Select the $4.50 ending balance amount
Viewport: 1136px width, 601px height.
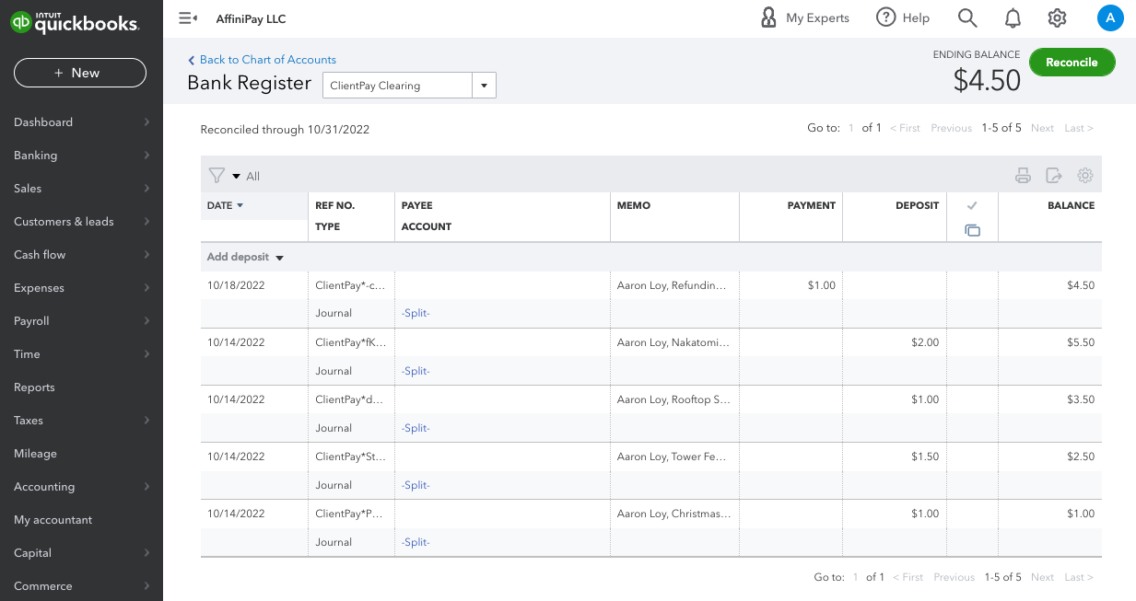(x=987, y=80)
